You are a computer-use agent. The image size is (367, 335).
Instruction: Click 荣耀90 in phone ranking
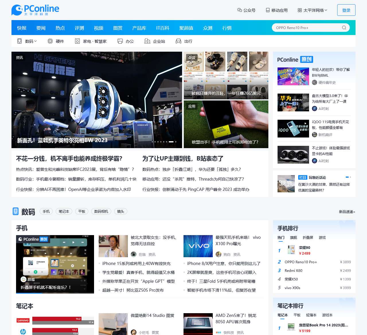point(304,247)
